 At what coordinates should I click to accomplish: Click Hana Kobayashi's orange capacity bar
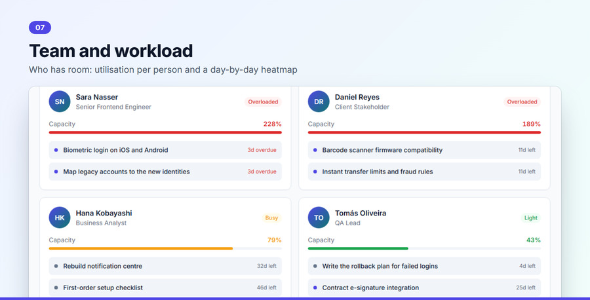coord(141,248)
